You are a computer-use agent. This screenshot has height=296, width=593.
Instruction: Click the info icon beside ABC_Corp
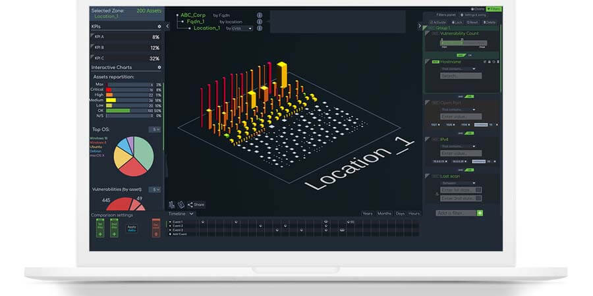pyautogui.click(x=259, y=14)
